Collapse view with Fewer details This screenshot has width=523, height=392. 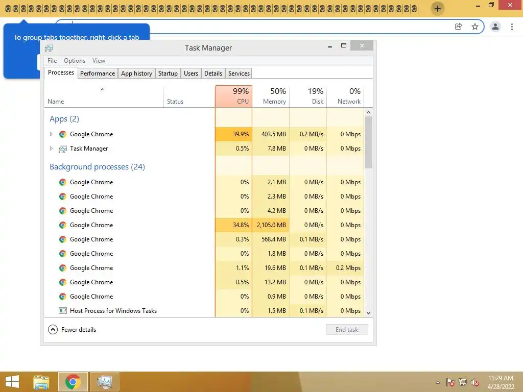72,330
